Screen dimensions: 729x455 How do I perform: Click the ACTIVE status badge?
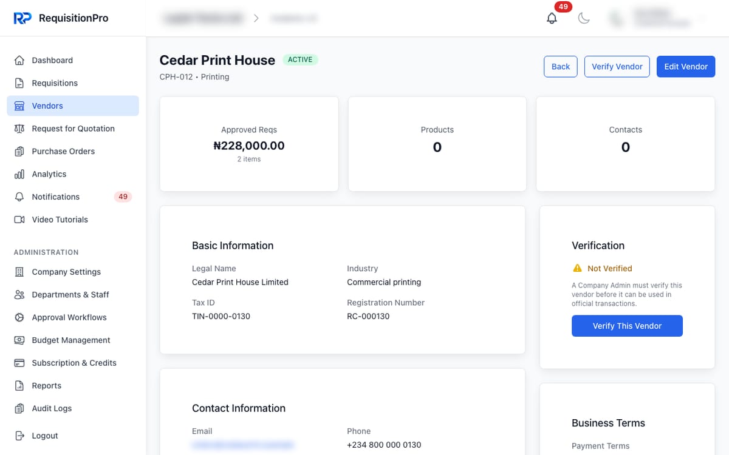click(300, 59)
